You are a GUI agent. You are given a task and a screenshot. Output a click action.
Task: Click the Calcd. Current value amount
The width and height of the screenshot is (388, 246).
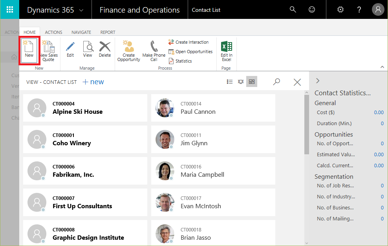(379, 165)
